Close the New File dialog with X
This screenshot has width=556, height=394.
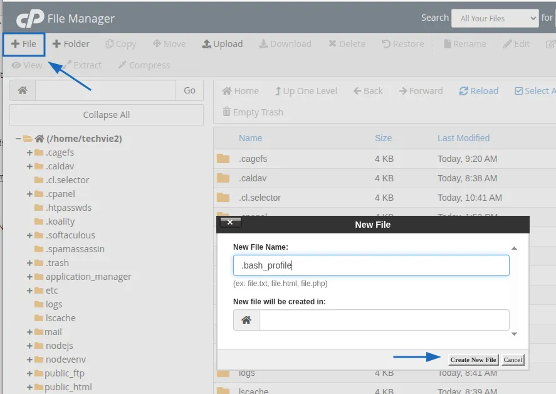(x=229, y=223)
